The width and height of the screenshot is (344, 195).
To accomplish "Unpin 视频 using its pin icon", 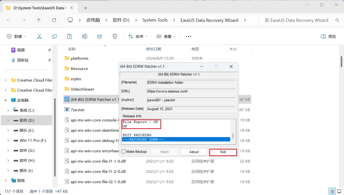I will click(x=49, y=50).
